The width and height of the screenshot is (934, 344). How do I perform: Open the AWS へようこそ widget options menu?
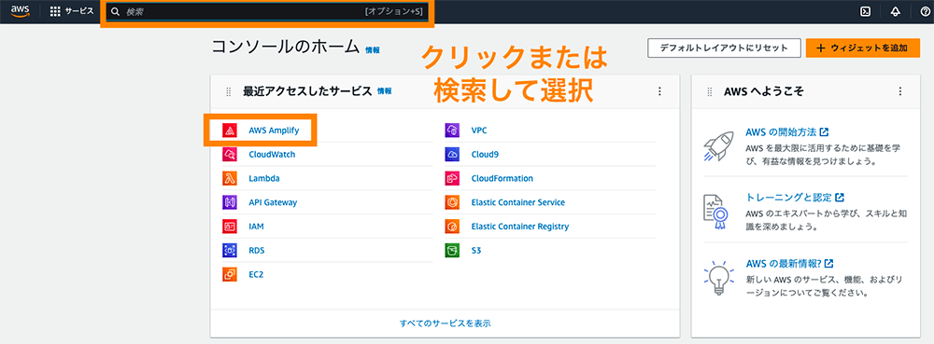pos(900,91)
